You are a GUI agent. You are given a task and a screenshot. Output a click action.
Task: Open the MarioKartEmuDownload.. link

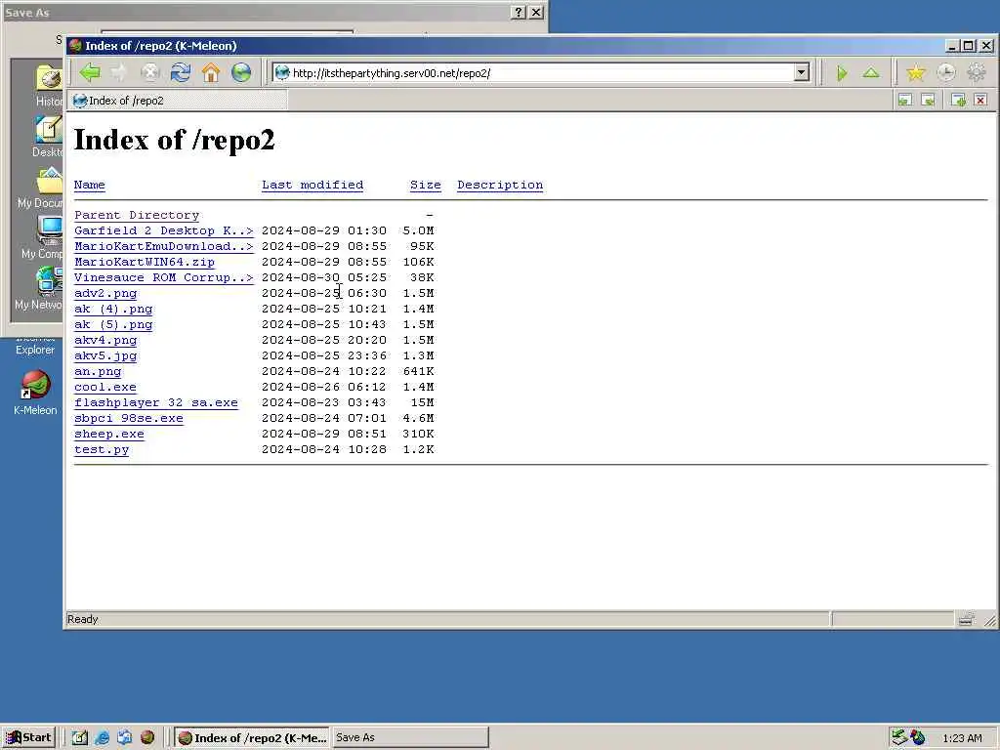pyautogui.click(x=164, y=246)
